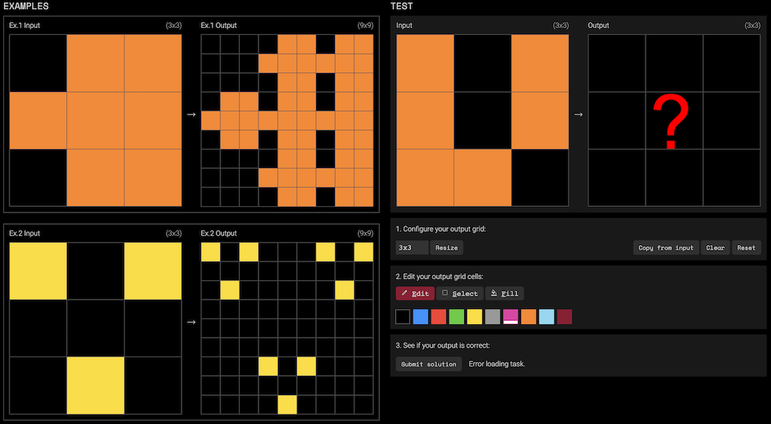Reset the output grid
This screenshot has width=771, height=424.
[x=746, y=247]
